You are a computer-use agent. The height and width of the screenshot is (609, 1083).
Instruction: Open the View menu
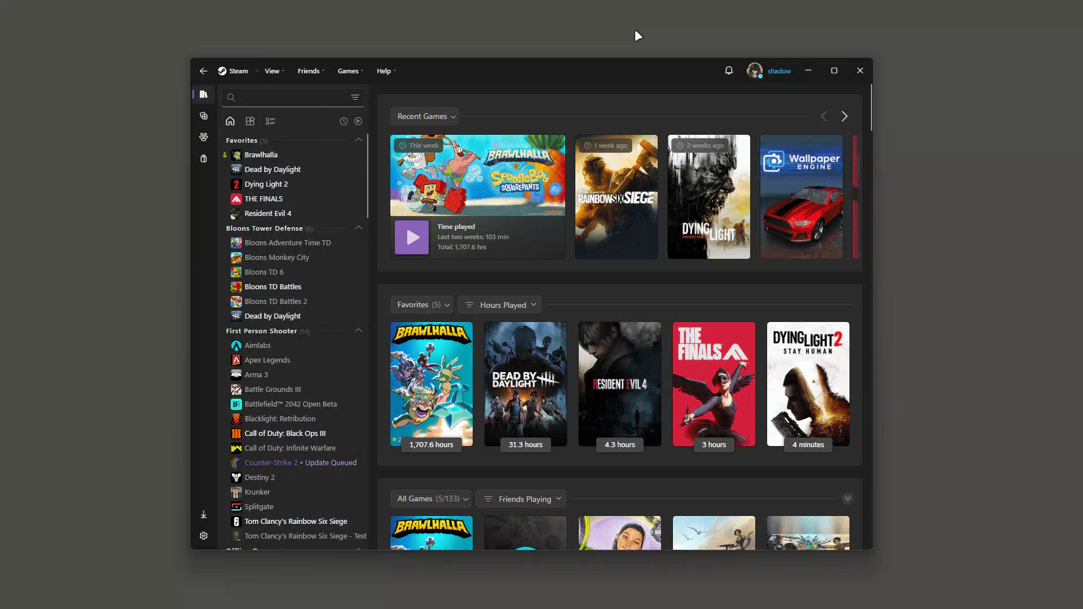click(274, 71)
